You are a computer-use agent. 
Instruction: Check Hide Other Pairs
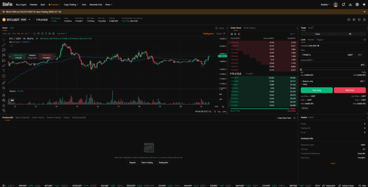[x=277, y=118]
